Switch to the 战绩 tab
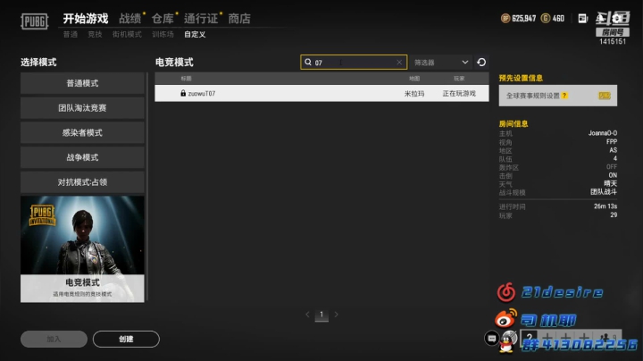Screen dimensions: 643x361 [x=130, y=19]
